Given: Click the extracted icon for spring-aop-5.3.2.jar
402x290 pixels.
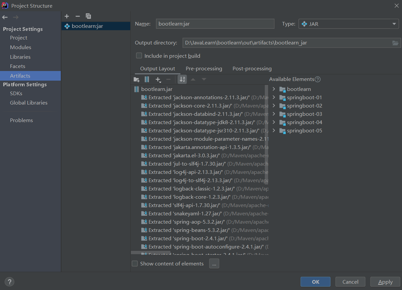Looking at the screenshot, I should tap(144, 222).
